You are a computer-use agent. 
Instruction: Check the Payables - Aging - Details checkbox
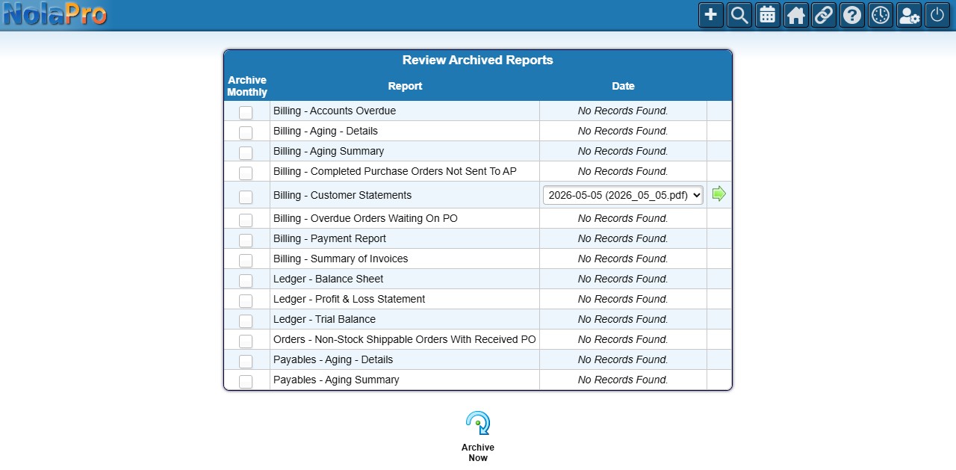246,362
